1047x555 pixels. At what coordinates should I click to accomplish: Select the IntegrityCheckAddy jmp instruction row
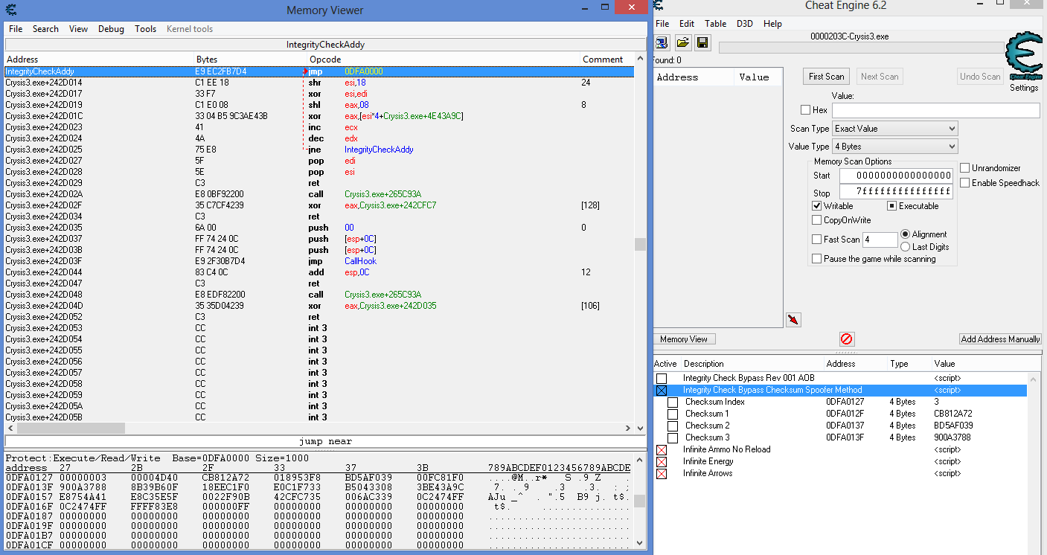point(319,71)
